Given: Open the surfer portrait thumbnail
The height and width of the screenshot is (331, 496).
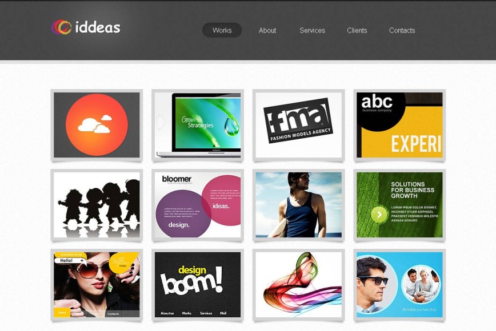Looking at the screenshot, I should tap(298, 205).
